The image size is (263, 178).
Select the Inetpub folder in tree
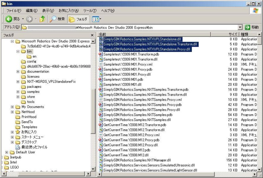pyautogui.click(x=15, y=157)
